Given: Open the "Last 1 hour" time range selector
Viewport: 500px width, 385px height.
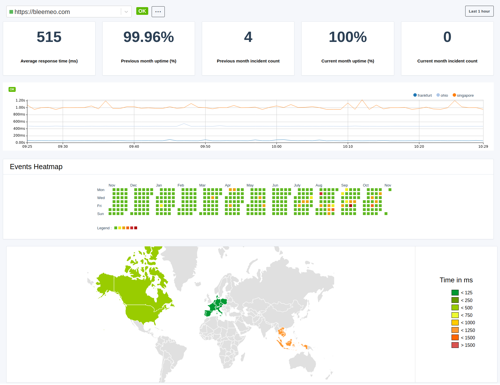Looking at the screenshot, I should click(479, 11).
